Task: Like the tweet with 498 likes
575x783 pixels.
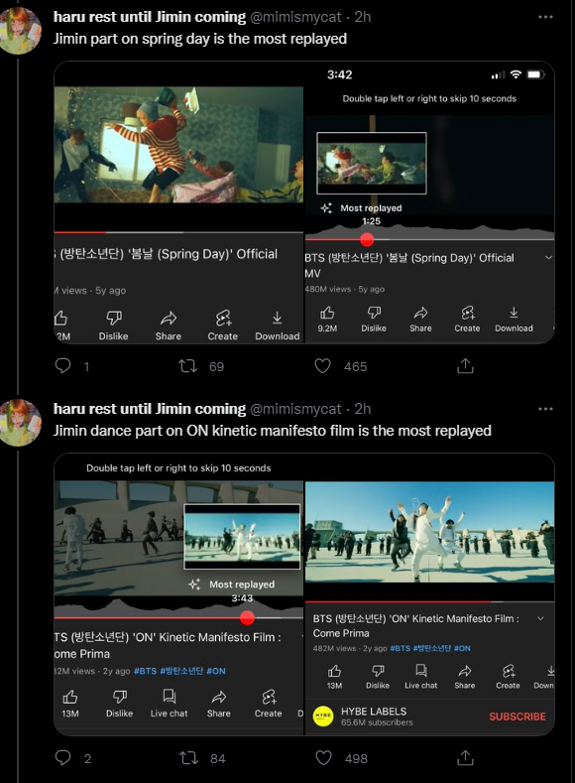Action: coord(323,758)
